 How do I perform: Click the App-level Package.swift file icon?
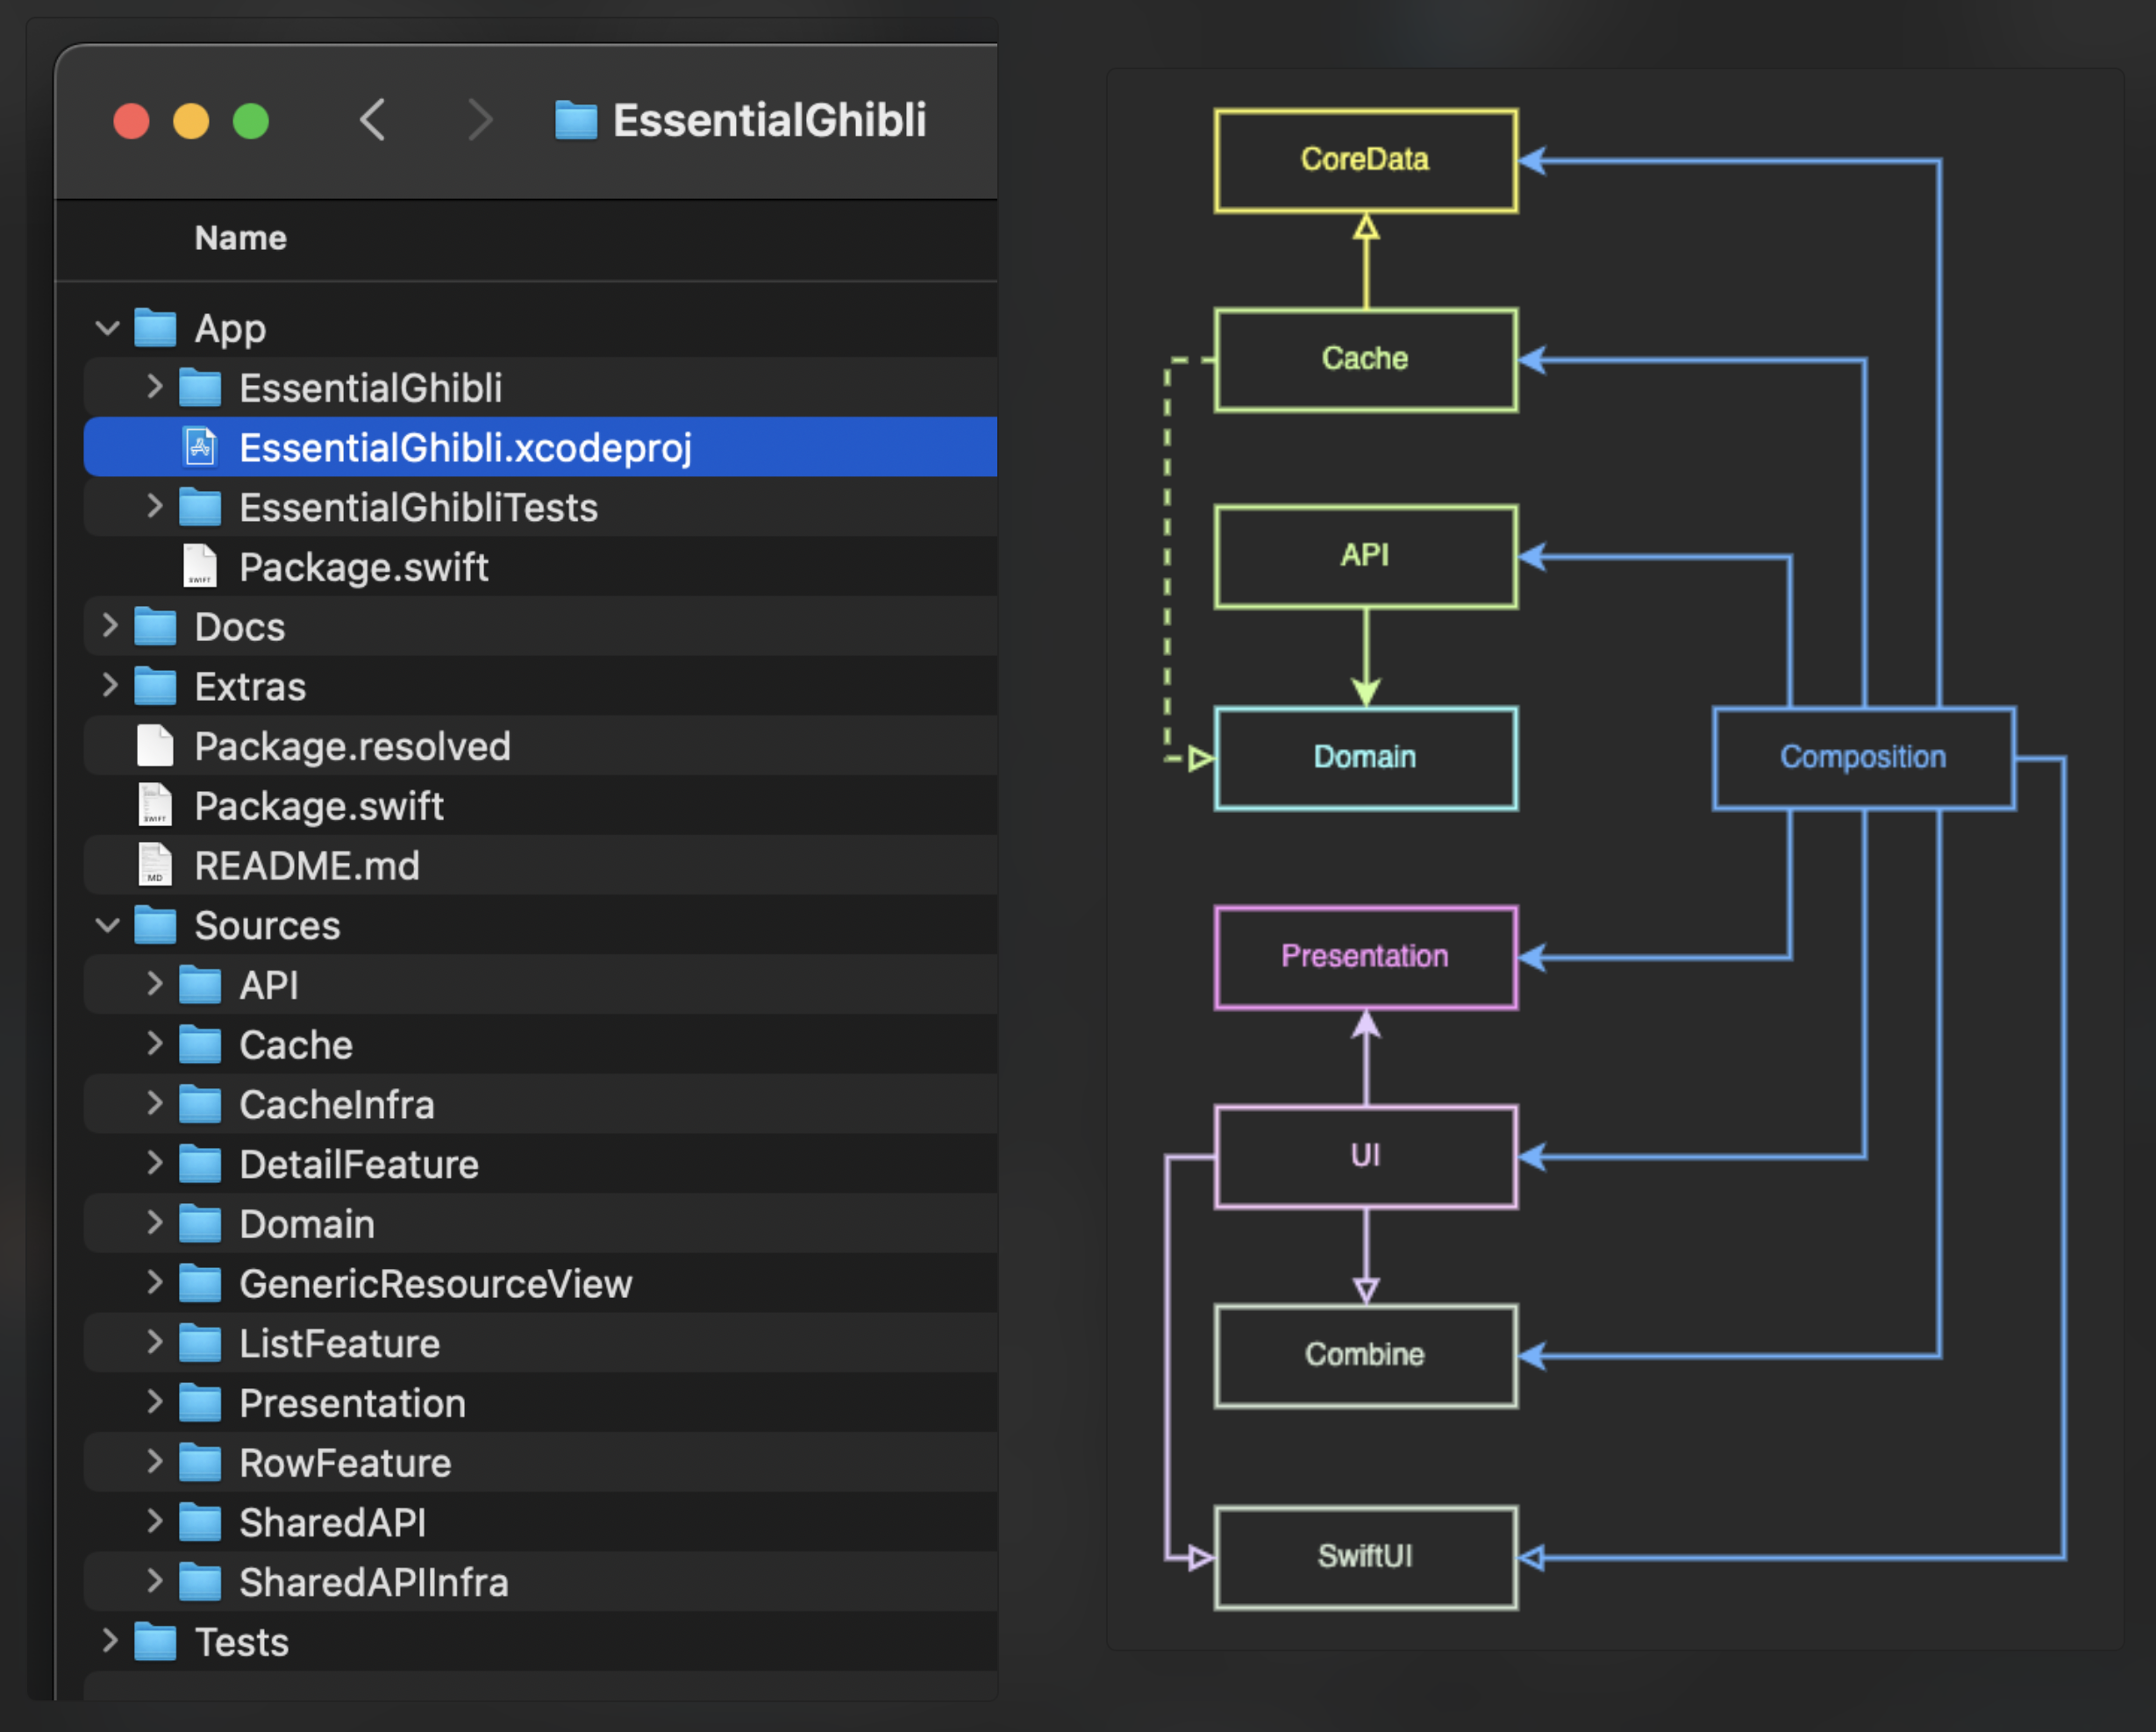200,567
